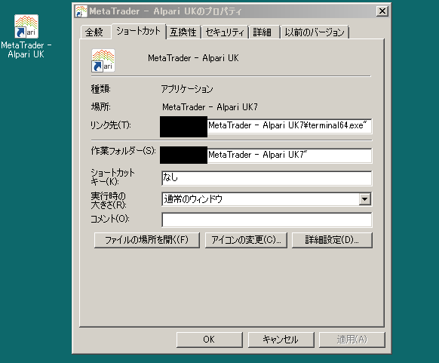Open the 互換性 tab
Viewport: 439px width, 363px height.
(x=183, y=32)
